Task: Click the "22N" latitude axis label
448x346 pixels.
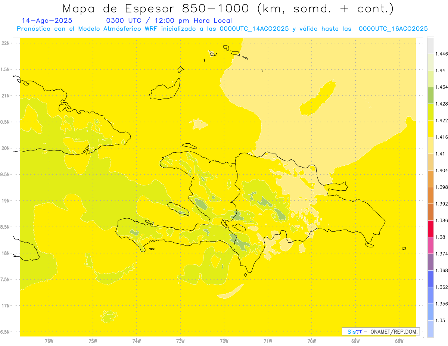Action: 6,43
